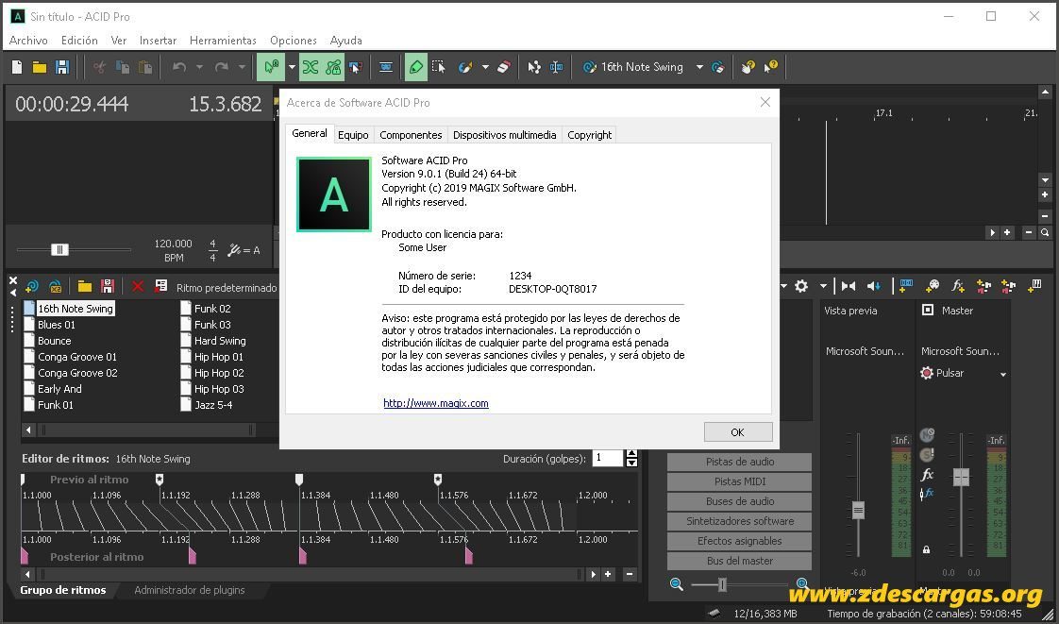1059x624 pixels.
Task: Toggle the Master automation FX icon
Action: [927, 494]
